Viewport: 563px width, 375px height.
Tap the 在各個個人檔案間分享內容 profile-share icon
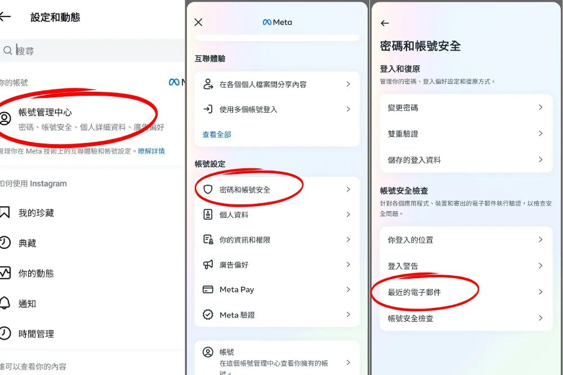click(x=208, y=84)
